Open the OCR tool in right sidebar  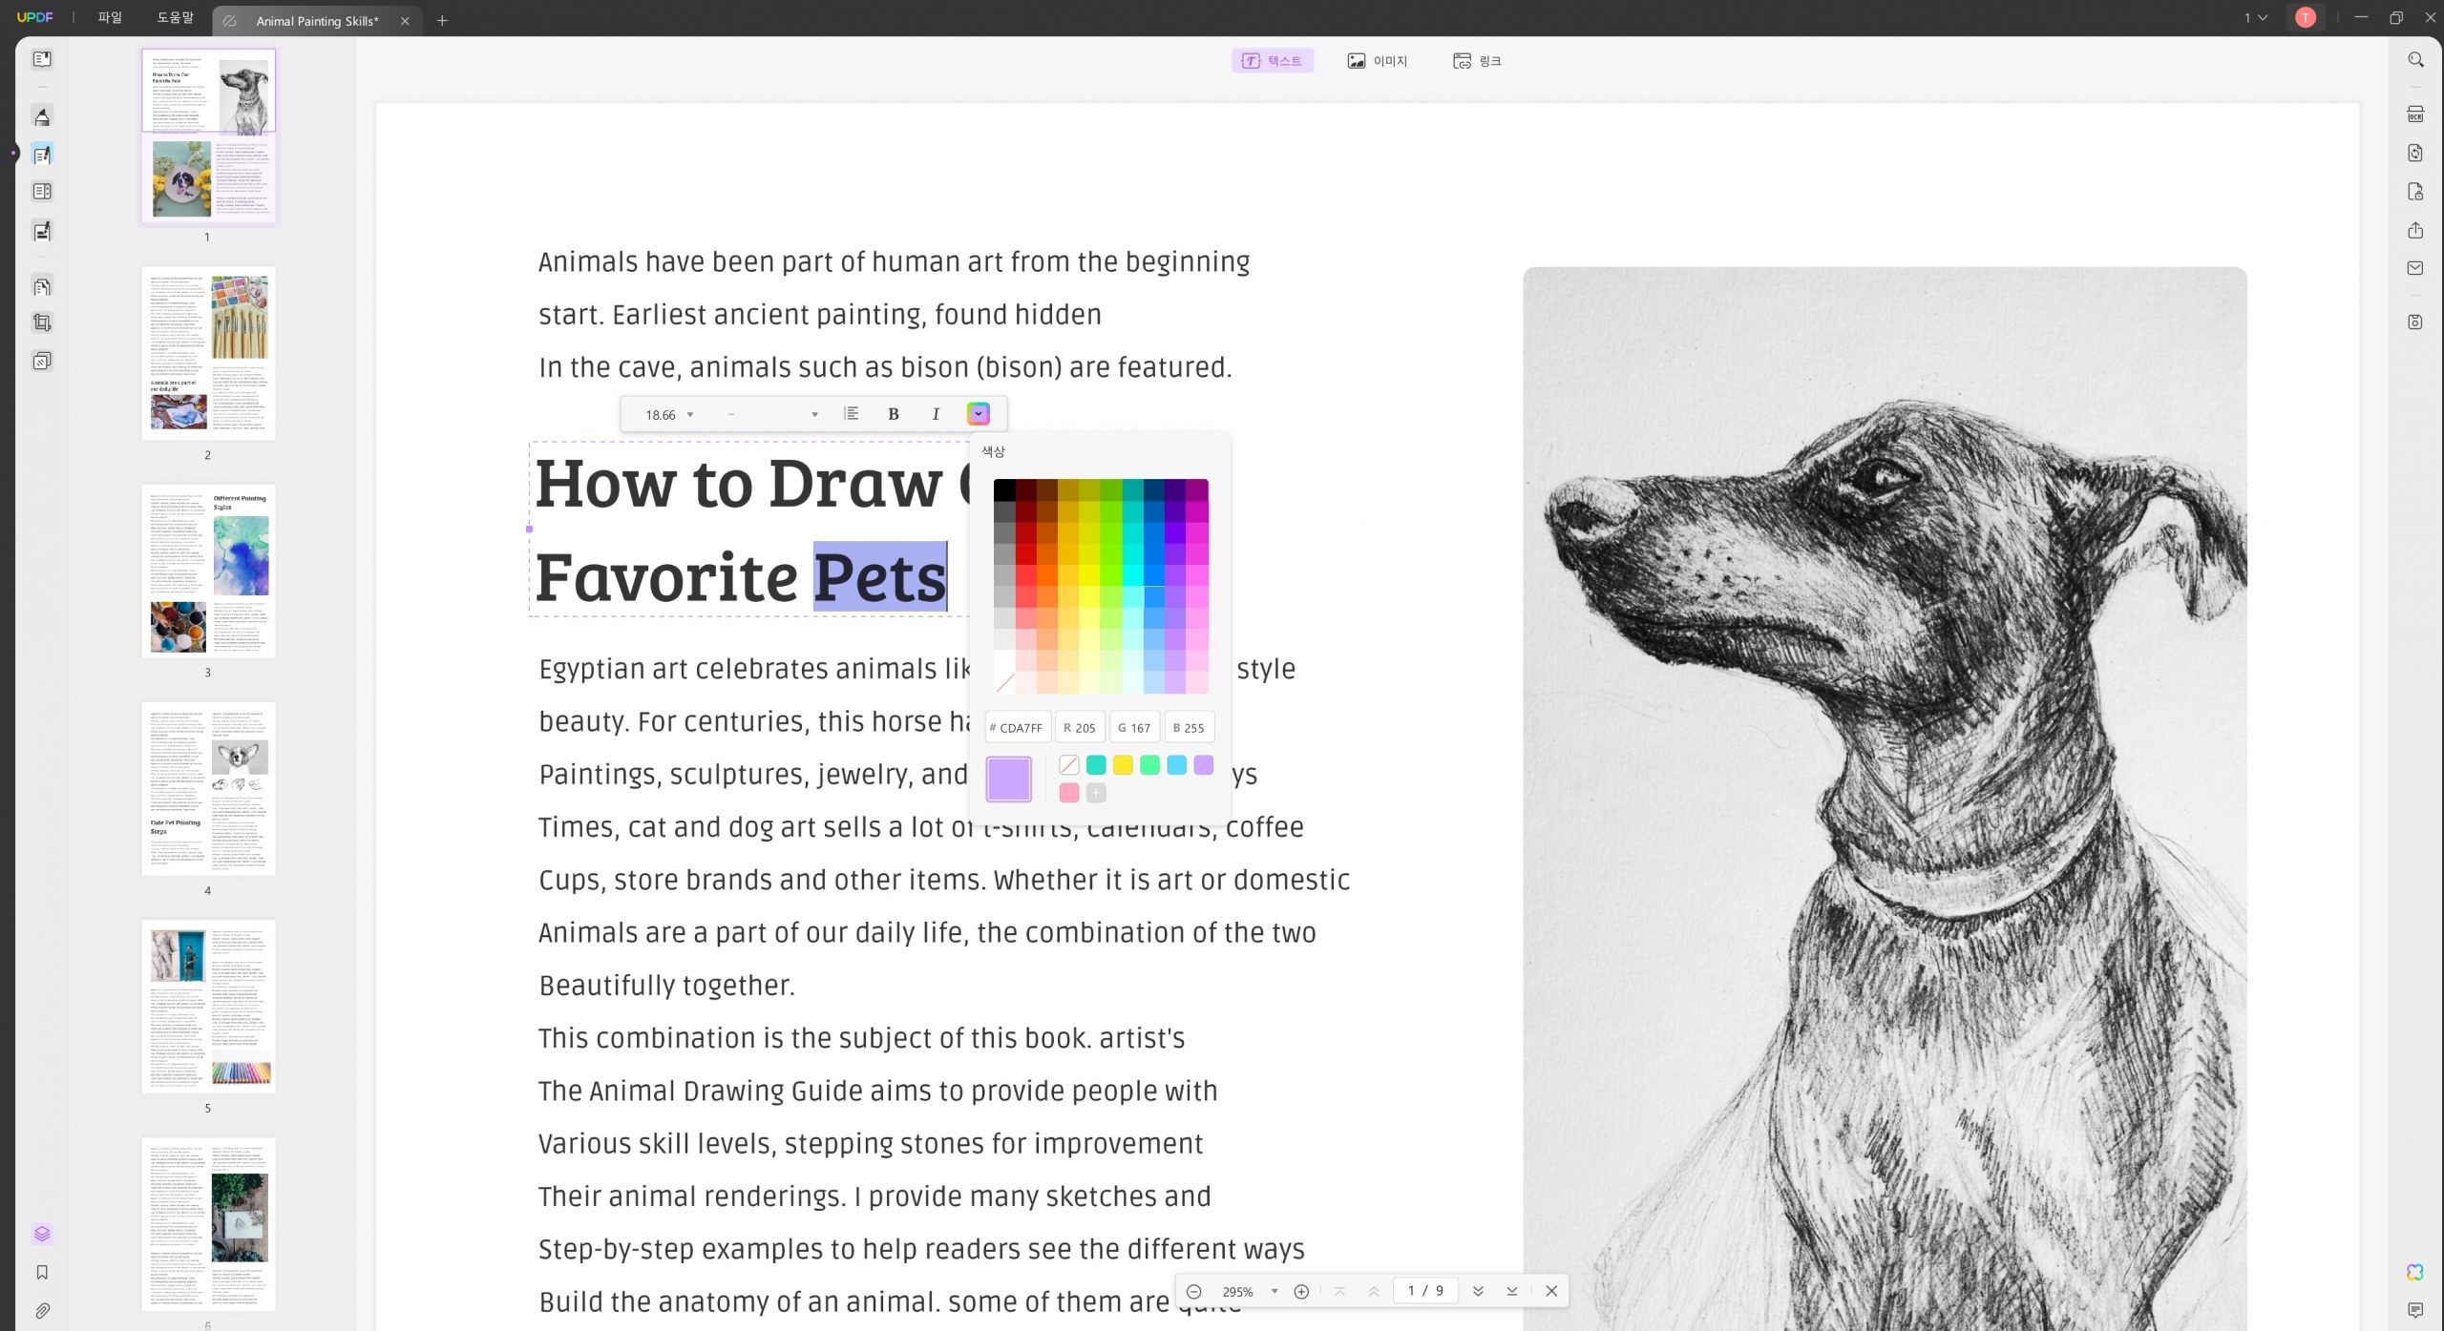[2415, 115]
